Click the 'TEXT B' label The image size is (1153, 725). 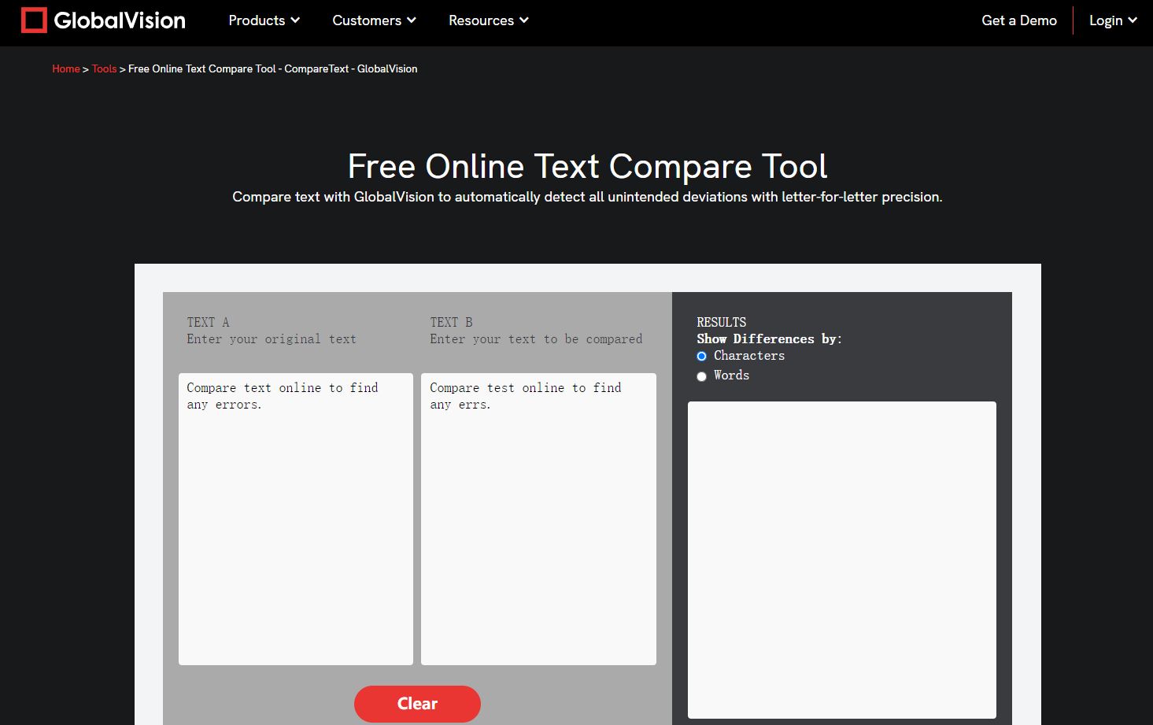pyautogui.click(x=451, y=322)
